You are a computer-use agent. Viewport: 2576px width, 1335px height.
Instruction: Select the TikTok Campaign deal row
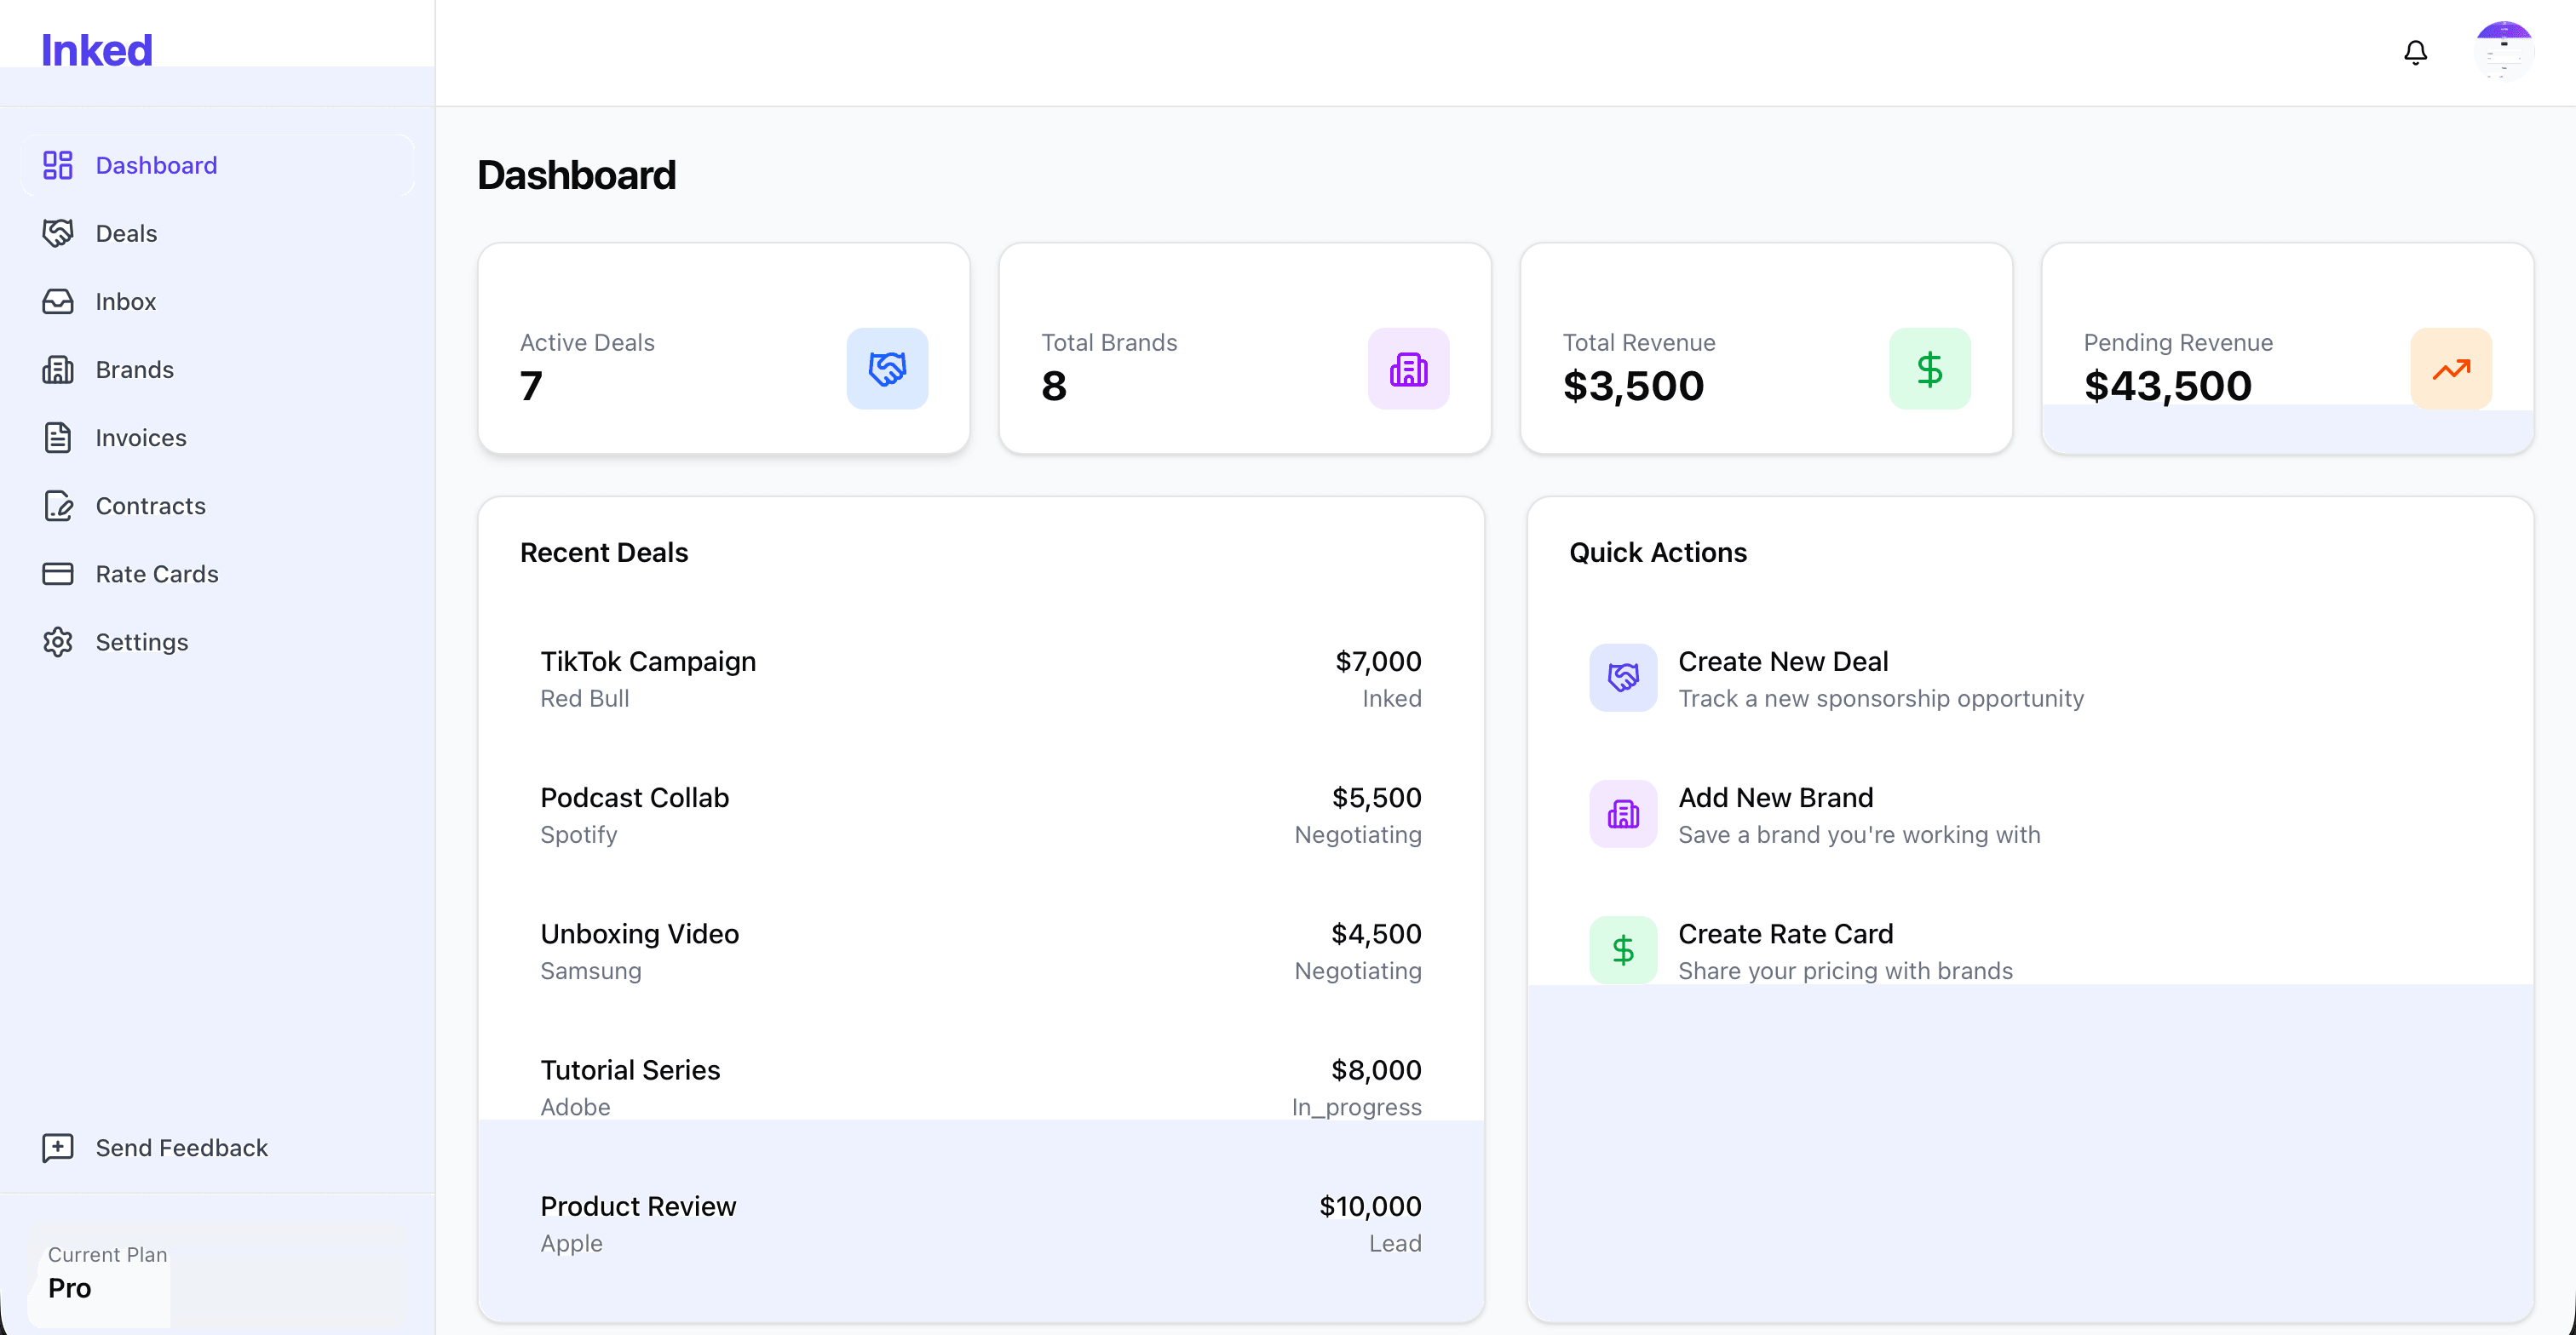click(980, 678)
